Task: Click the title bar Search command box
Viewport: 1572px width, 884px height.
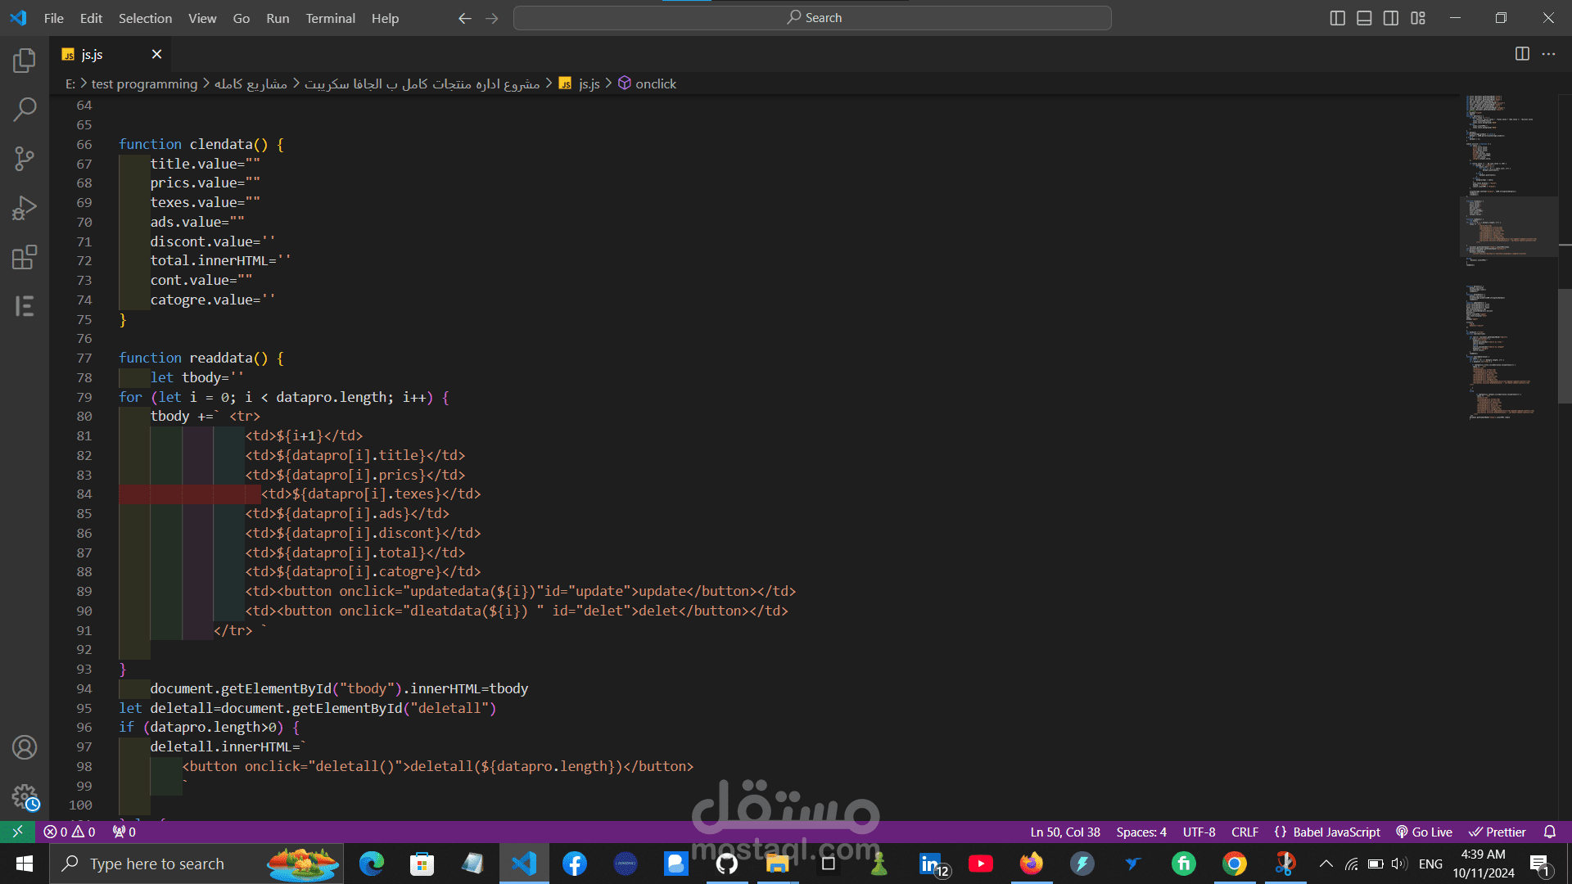Action: point(812,18)
